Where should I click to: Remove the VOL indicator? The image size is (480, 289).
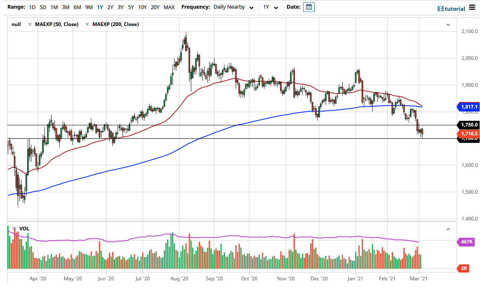coord(14,229)
